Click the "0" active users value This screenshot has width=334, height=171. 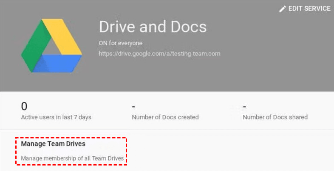[24, 106]
